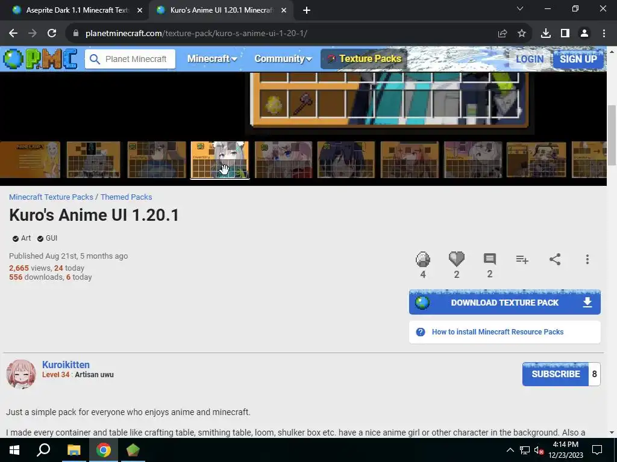The width and height of the screenshot is (617, 462).
Task: Click the subscriber count 8
Action: click(x=594, y=374)
